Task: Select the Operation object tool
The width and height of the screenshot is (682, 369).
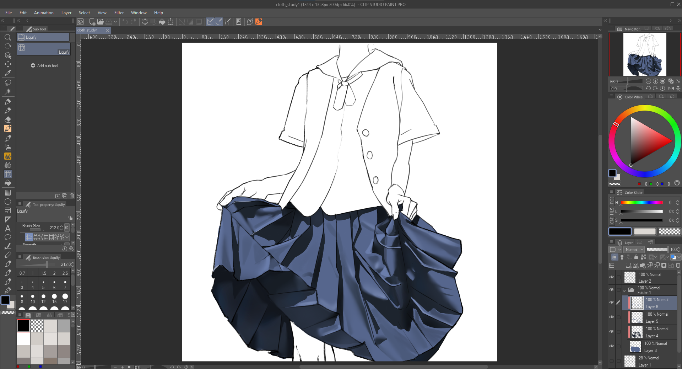Action: coord(7,55)
